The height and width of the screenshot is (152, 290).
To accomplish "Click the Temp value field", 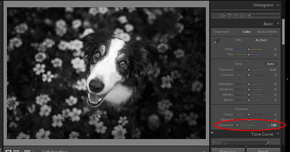I will (275, 49).
